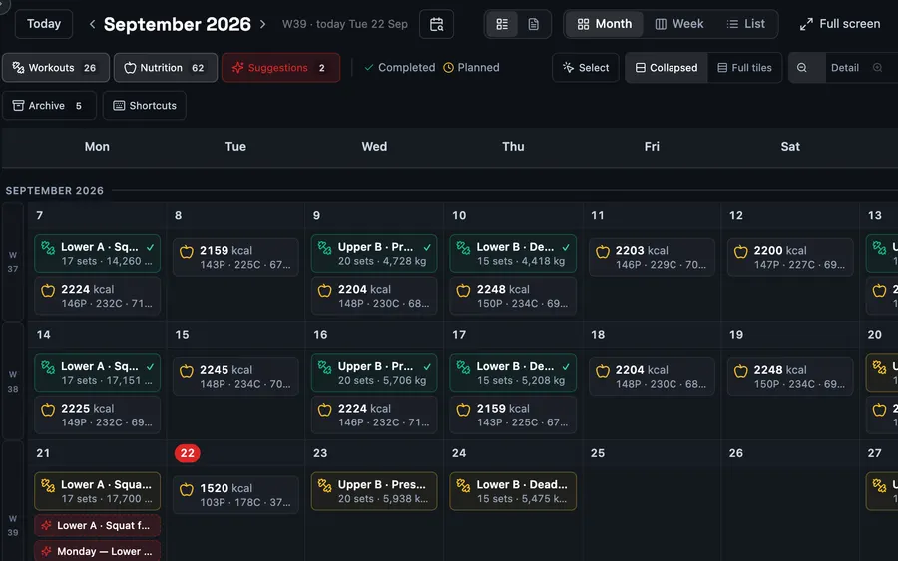This screenshot has width=898, height=561.
Task: Open planned Lower A workout on September 21
Action: [98, 491]
